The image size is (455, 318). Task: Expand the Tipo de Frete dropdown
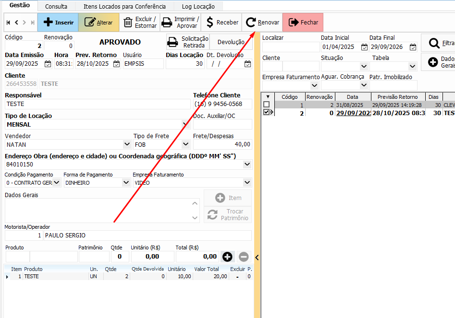coord(185,144)
